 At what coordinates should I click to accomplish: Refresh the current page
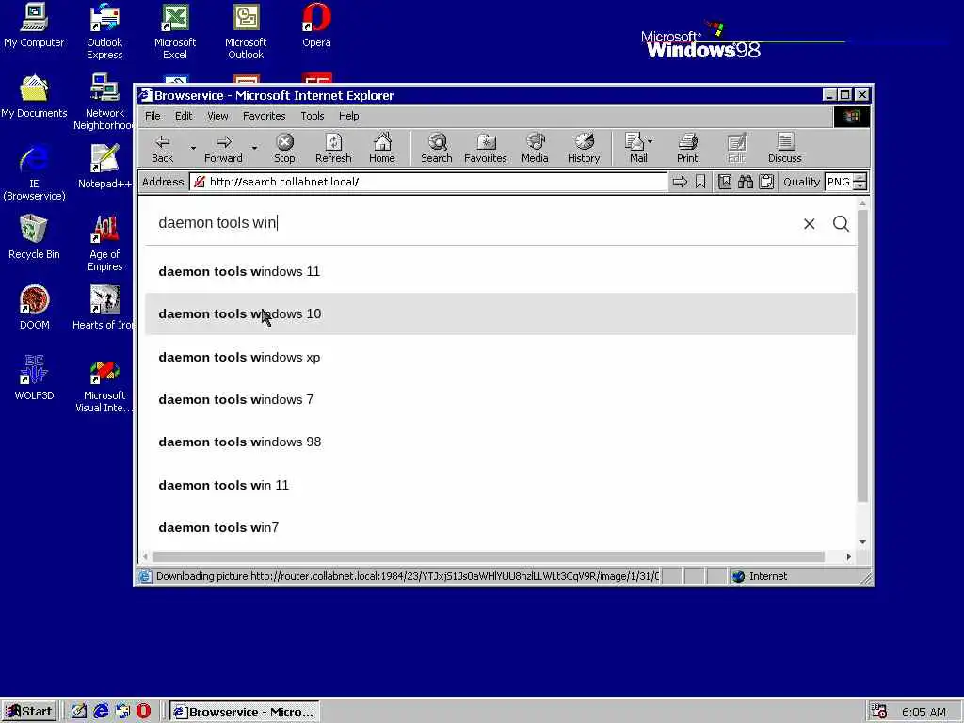[x=333, y=148]
